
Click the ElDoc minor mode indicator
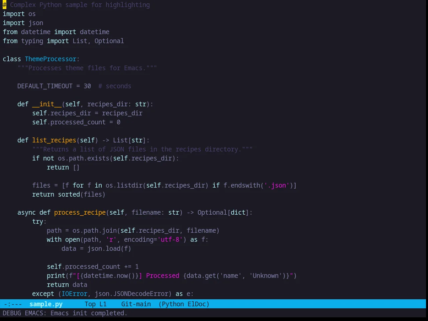click(197, 304)
